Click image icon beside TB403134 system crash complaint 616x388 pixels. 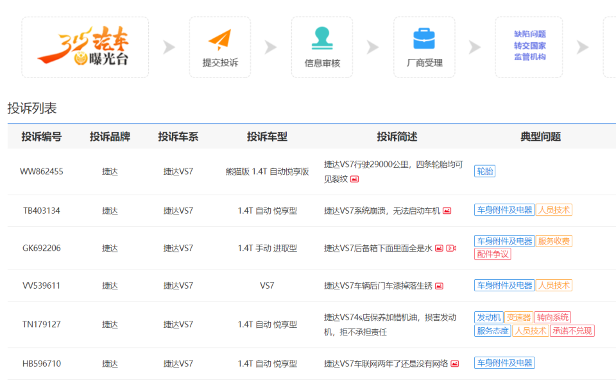[x=447, y=210]
